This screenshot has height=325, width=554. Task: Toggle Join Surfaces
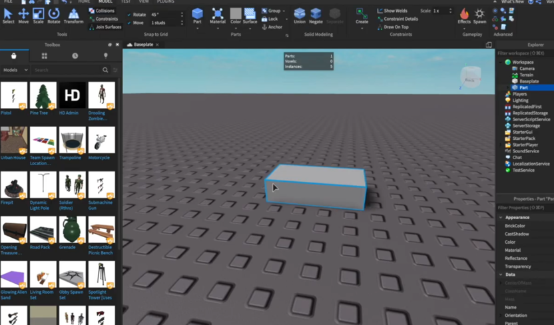tap(105, 27)
